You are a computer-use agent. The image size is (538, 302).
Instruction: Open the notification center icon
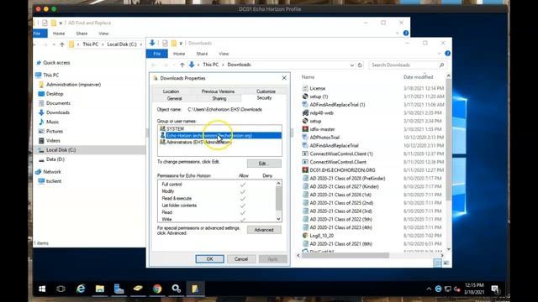point(495,289)
